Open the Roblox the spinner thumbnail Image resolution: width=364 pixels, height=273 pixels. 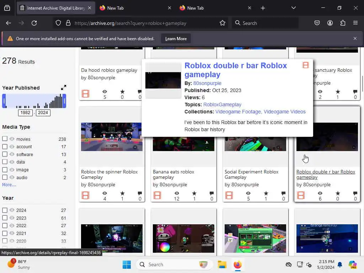(112, 137)
